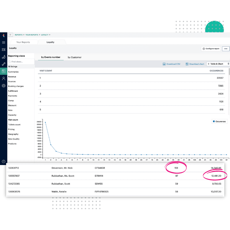Click the wrench tools icon in sidebar
The height and width of the screenshot is (230, 230).
click(x=3, y=64)
